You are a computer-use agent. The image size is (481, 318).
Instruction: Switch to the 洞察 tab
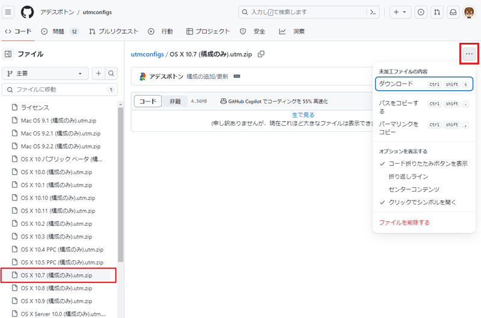pyautogui.click(x=292, y=31)
